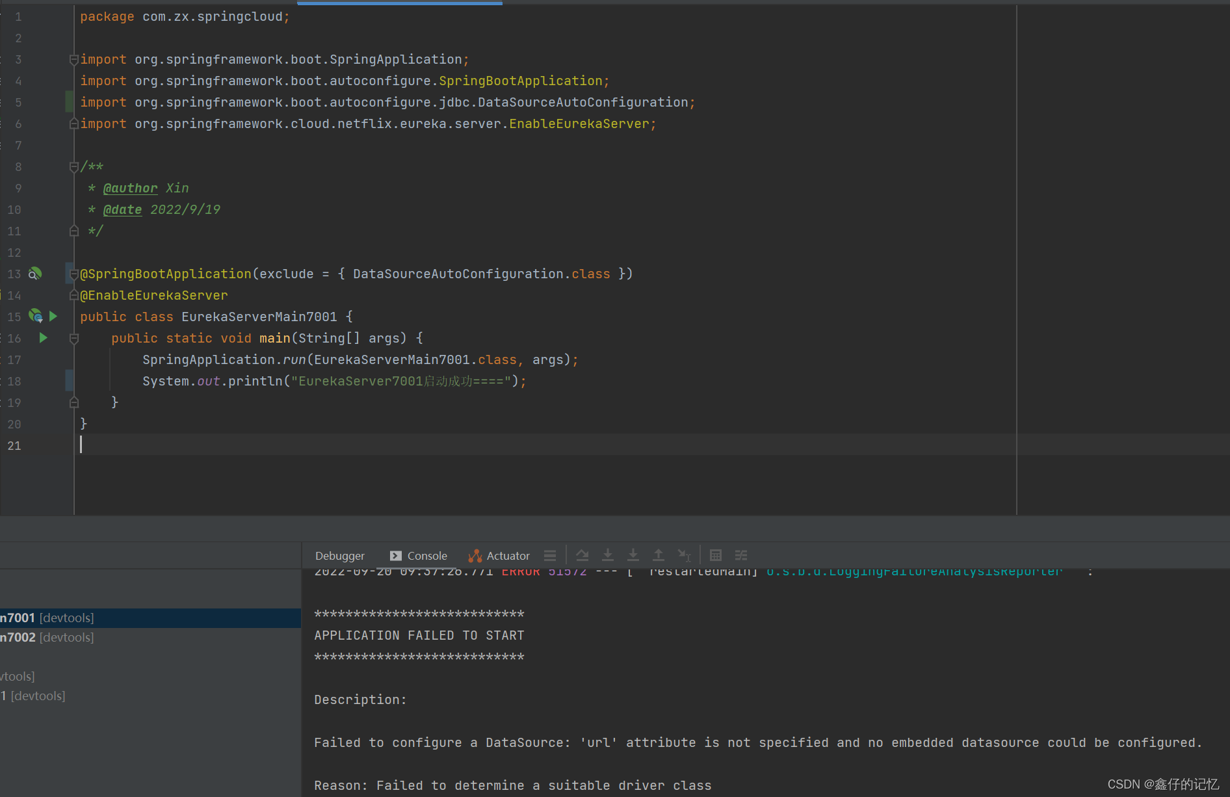The image size is (1230, 797).
Task: Select the n7001 [devtools] run configuration
Action: point(150,618)
